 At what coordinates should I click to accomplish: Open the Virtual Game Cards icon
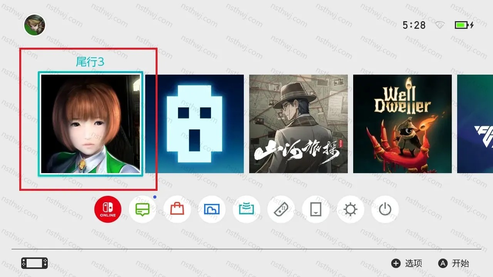coord(316,209)
